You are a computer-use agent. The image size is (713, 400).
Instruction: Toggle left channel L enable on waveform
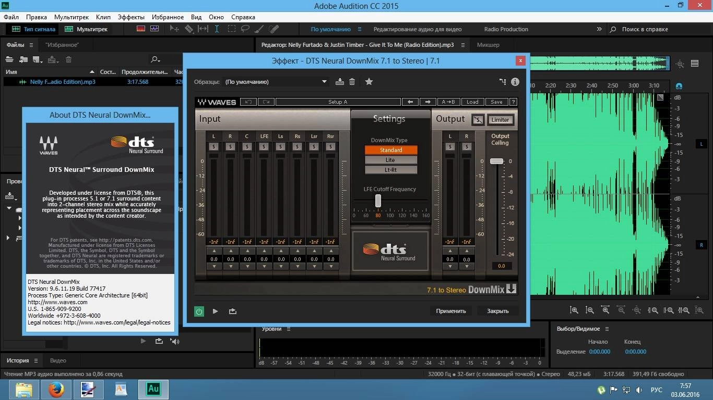(x=701, y=144)
